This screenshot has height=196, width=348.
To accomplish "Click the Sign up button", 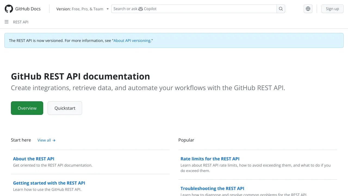I will [332, 9].
